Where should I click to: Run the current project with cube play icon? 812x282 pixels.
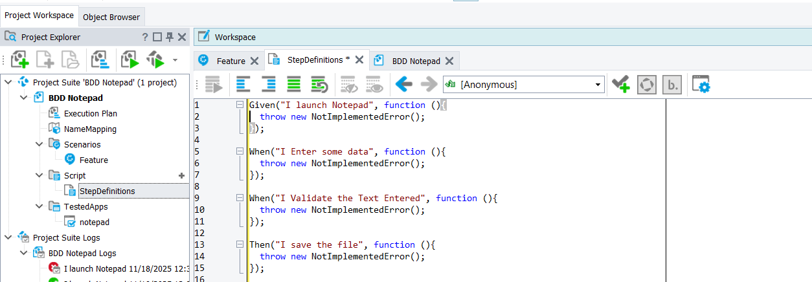(155, 60)
